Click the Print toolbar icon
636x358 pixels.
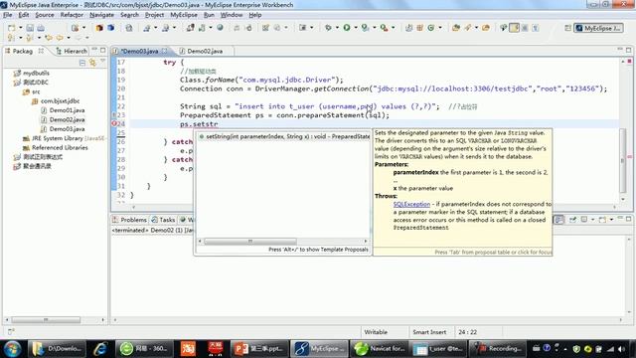(x=41, y=28)
